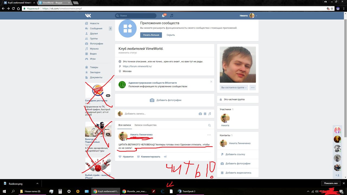Screen dimensions: 347x195
Task: Click the Узнать больше button
Action: click(x=151, y=35)
